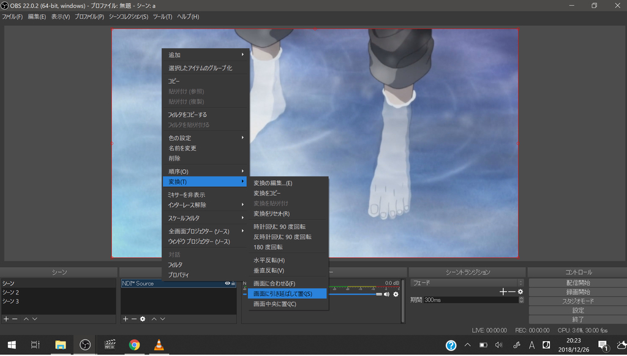
Task: Move scene up with the up arrow
Action: coord(26,319)
